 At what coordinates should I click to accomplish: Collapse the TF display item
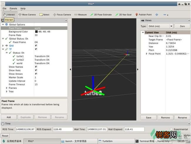click(x=3, y=49)
